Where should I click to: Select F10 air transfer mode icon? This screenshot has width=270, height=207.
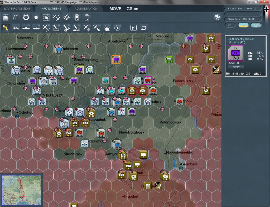97,28
